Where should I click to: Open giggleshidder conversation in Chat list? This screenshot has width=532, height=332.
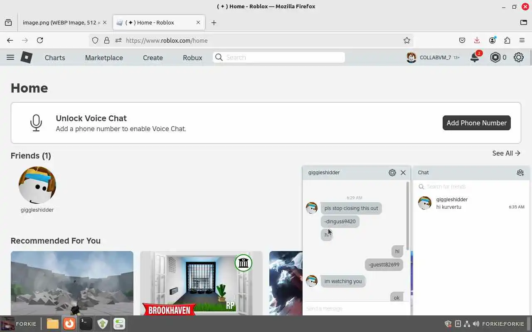click(471, 203)
